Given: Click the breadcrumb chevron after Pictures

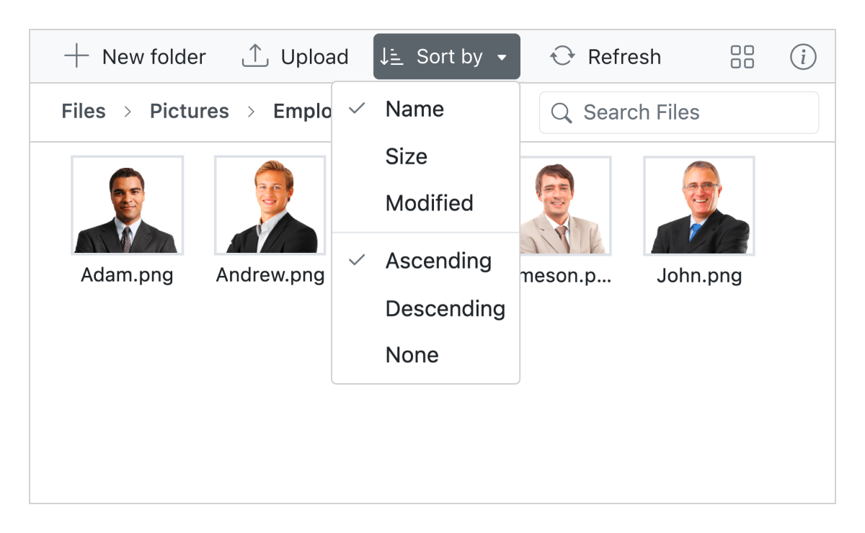Looking at the screenshot, I should (x=251, y=112).
